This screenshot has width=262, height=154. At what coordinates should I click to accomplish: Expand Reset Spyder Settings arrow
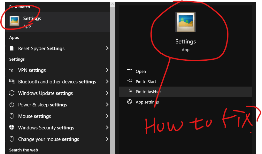[107, 49]
